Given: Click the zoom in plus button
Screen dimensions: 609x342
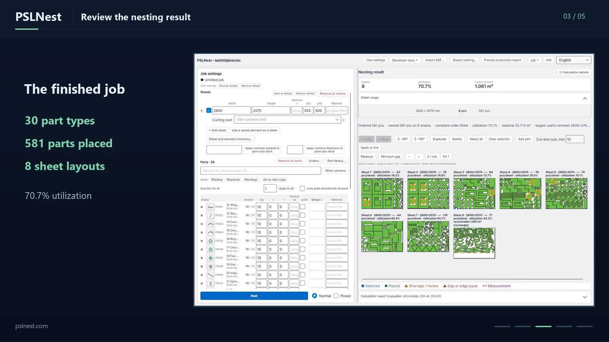Looking at the screenshot, I should (419, 156).
